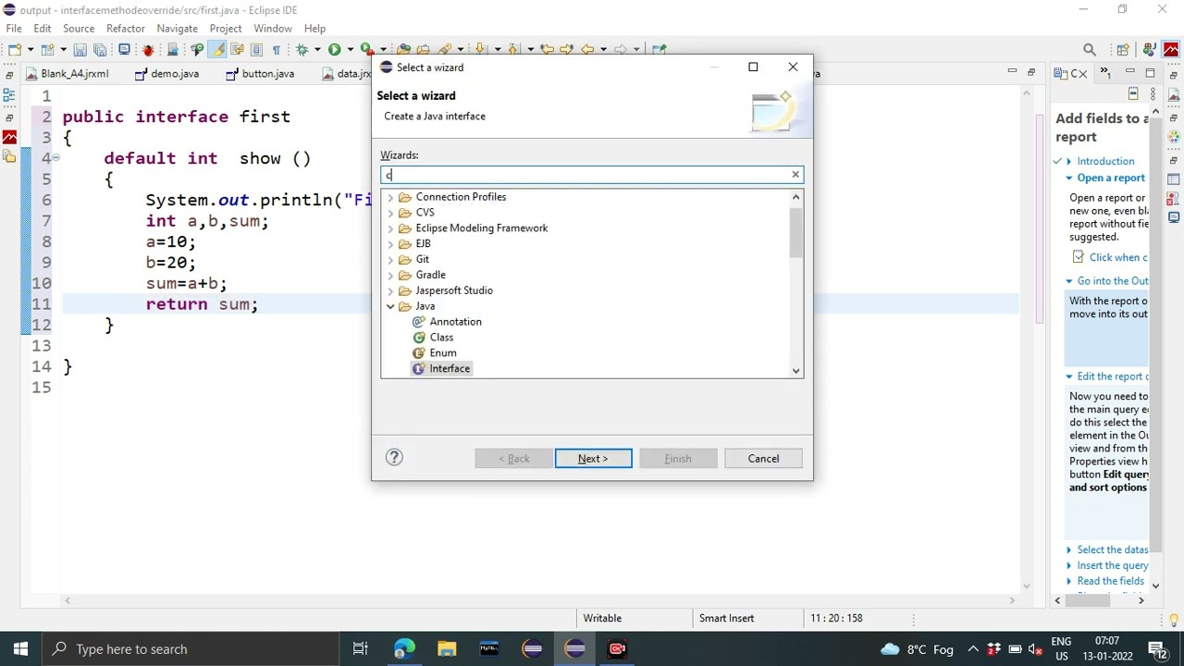
Task: Select the Class wizard item
Action: [x=433, y=338]
